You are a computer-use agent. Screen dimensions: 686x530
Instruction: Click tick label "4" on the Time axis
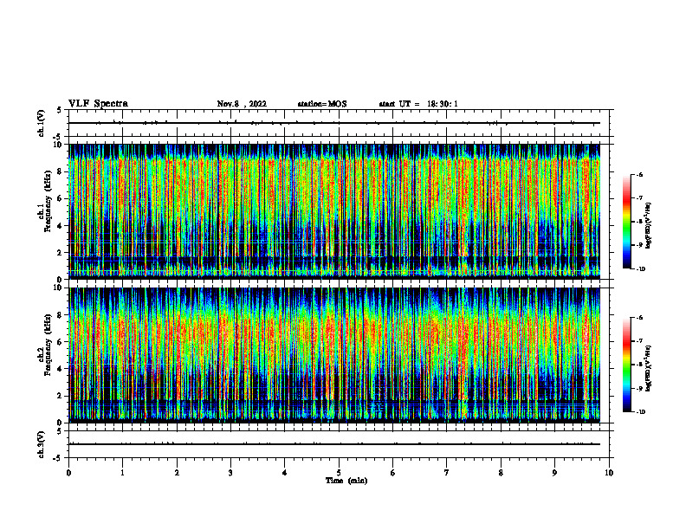284,473
